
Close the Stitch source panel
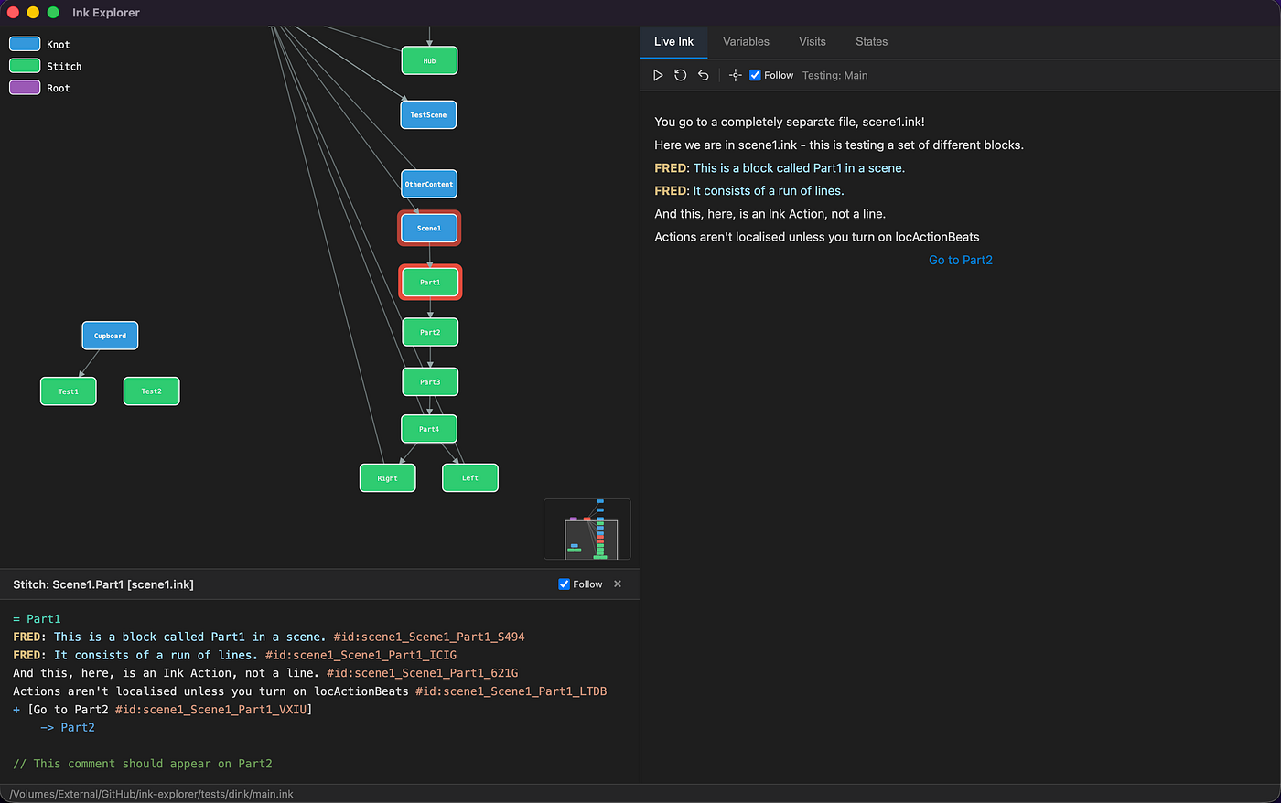(618, 584)
